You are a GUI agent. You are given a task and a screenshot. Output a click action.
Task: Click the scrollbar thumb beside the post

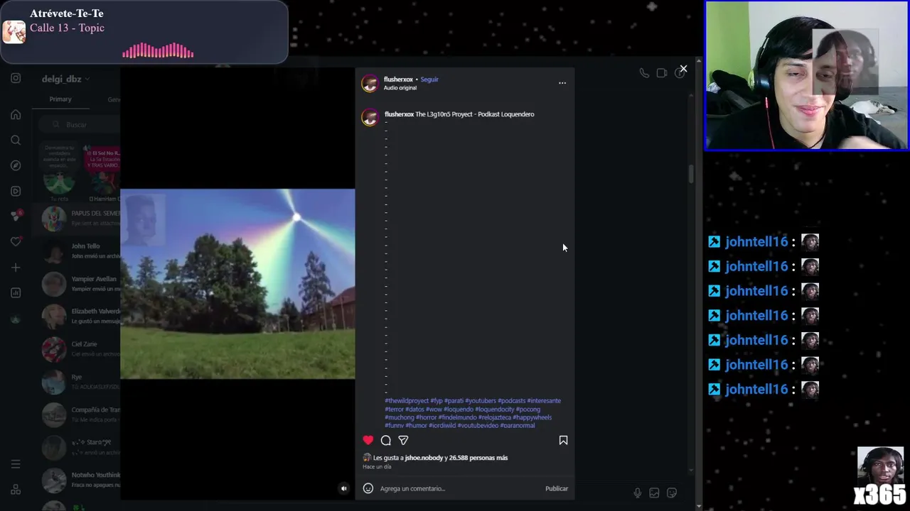pyautogui.click(x=691, y=175)
